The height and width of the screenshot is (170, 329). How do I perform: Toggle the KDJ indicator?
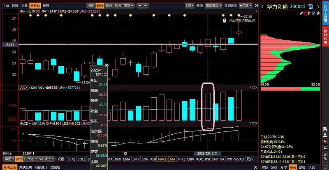click(x=153, y=159)
